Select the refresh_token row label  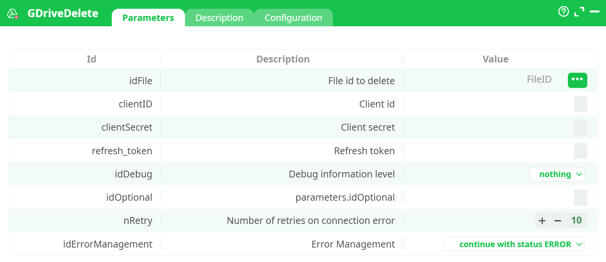pos(122,151)
